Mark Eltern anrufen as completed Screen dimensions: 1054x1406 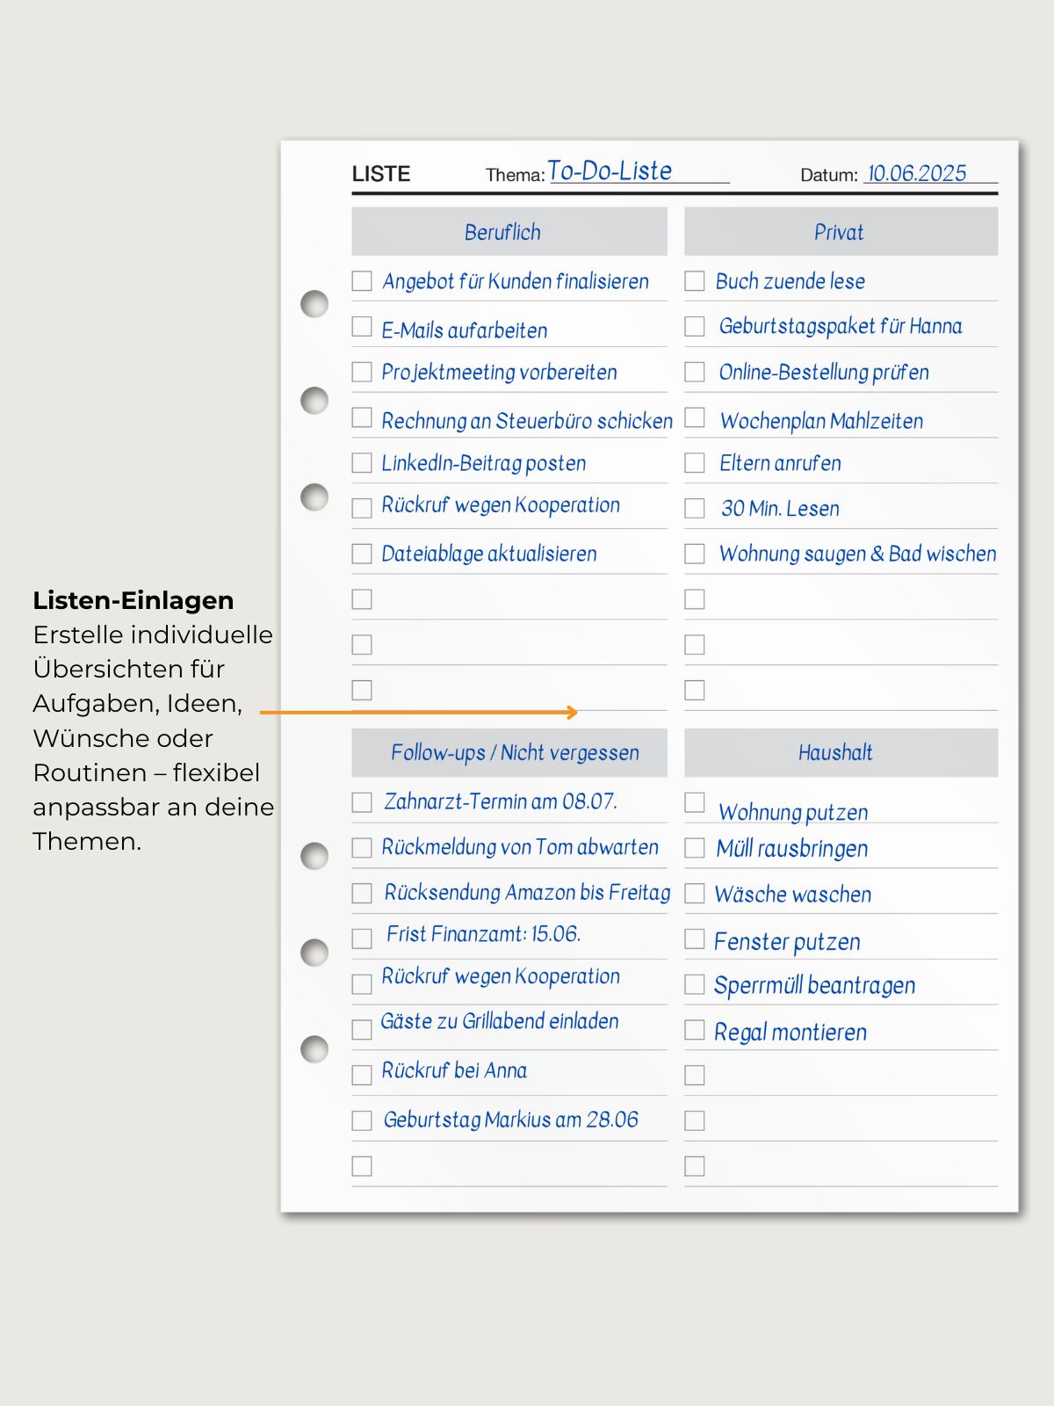(695, 463)
